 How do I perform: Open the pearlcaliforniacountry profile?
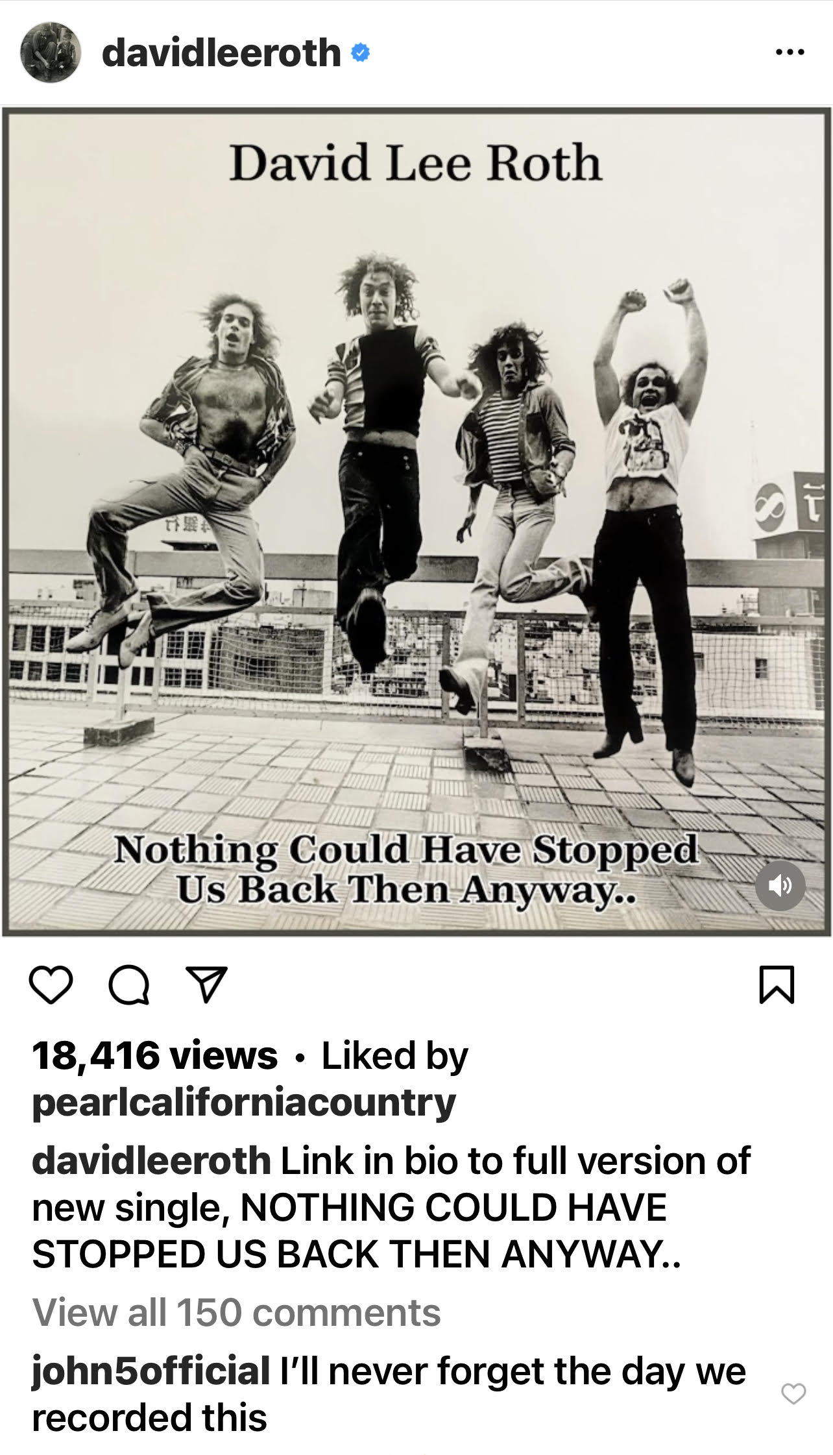pyautogui.click(x=244, y=1104)
